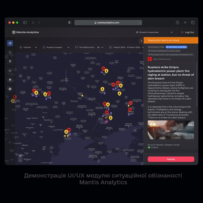
Task: Expand the Situation Awareness module selector
Action: tap(154, 32)
